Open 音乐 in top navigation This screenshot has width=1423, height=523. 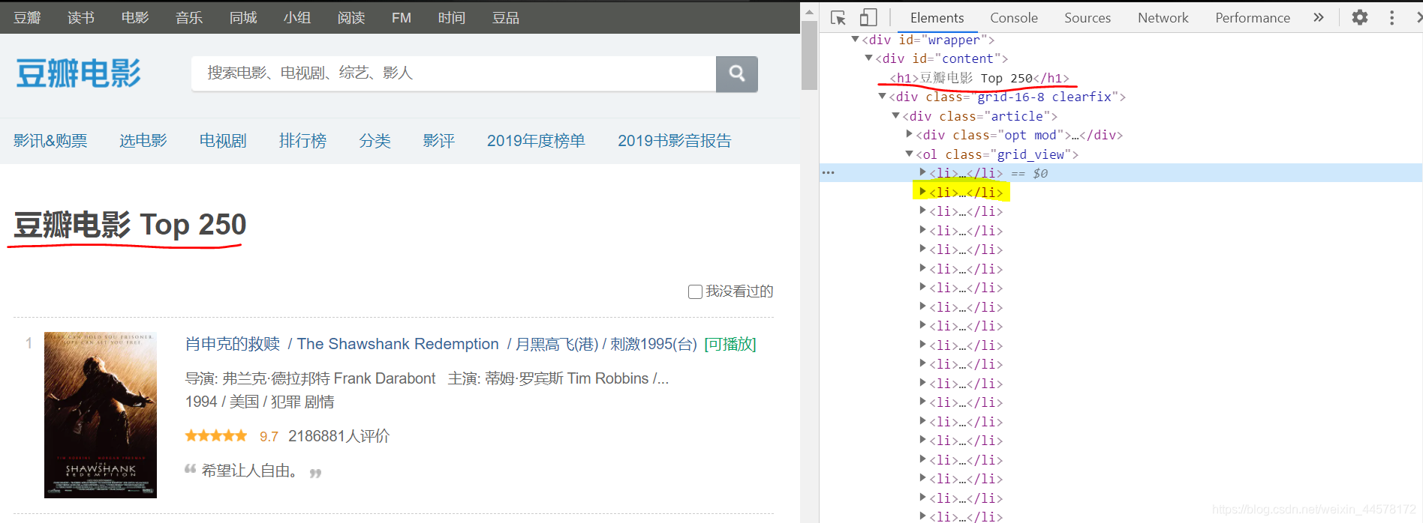(x=189, y=17)
